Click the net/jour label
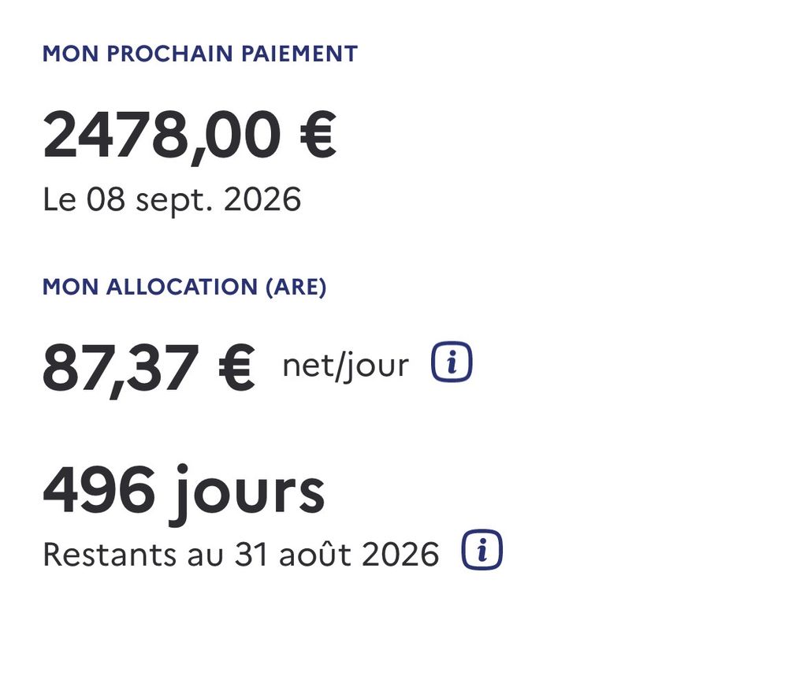The height and width of the screenshot is (687, 807). click(346, 366)
